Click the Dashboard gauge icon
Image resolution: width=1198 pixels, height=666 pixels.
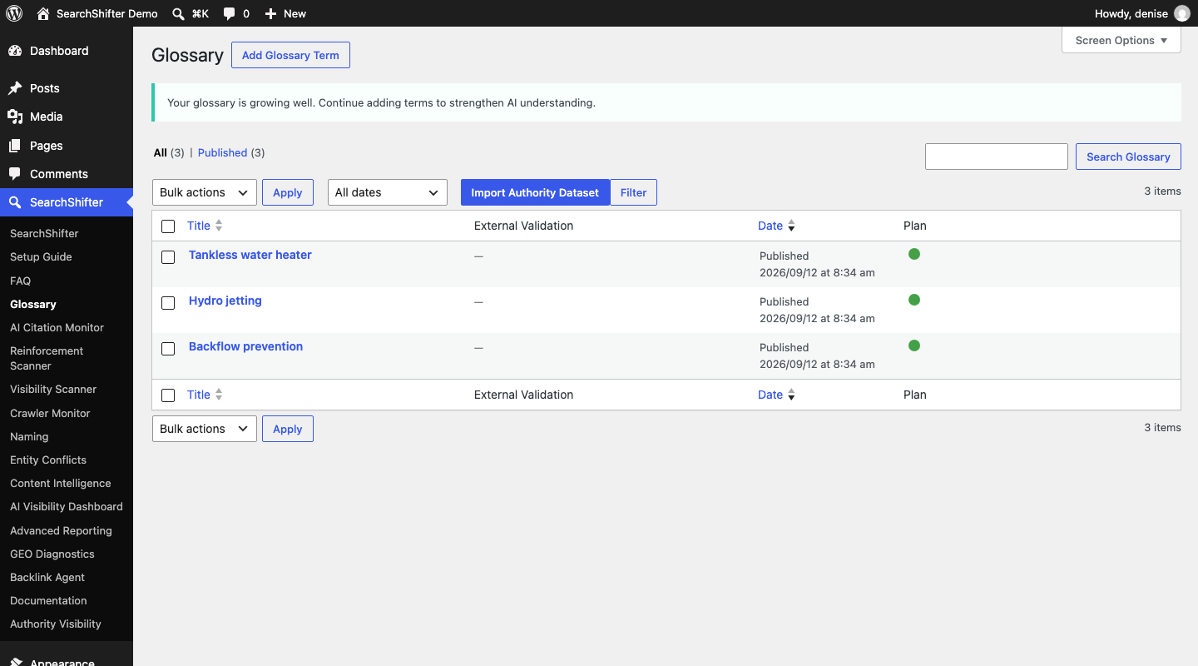(x=15, y=51)
